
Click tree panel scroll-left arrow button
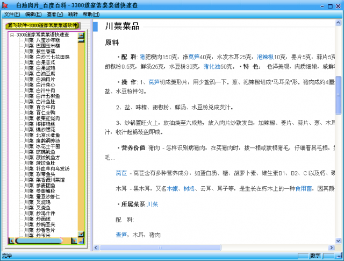12,241
